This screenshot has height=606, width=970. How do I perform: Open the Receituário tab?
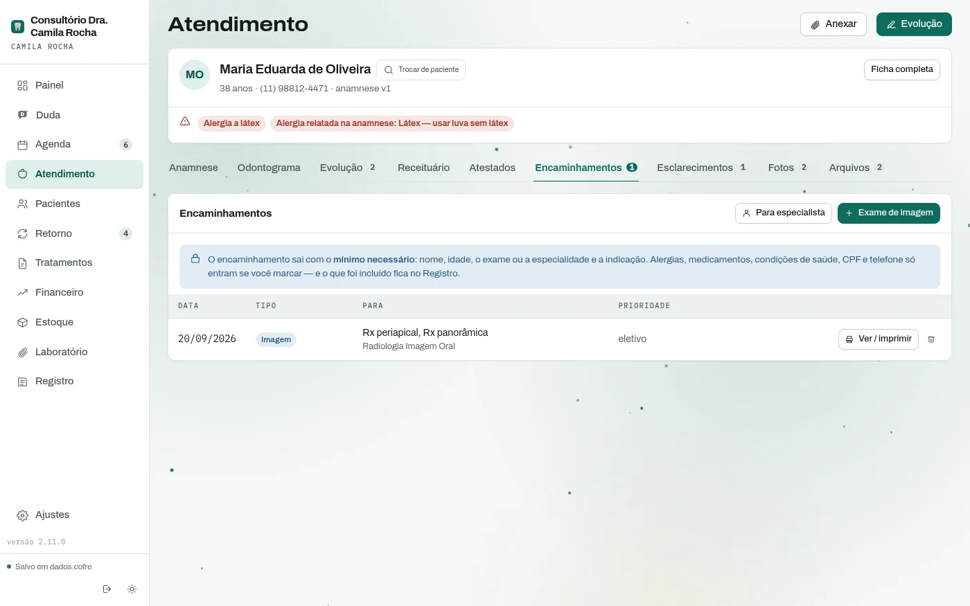point(423,168)
